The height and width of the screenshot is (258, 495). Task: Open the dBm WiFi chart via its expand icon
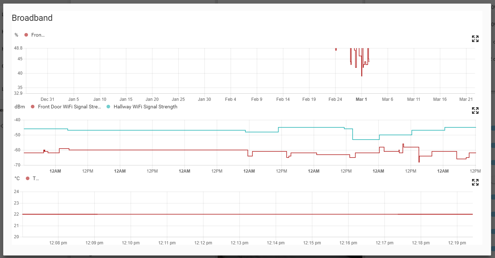pos(475,111)
